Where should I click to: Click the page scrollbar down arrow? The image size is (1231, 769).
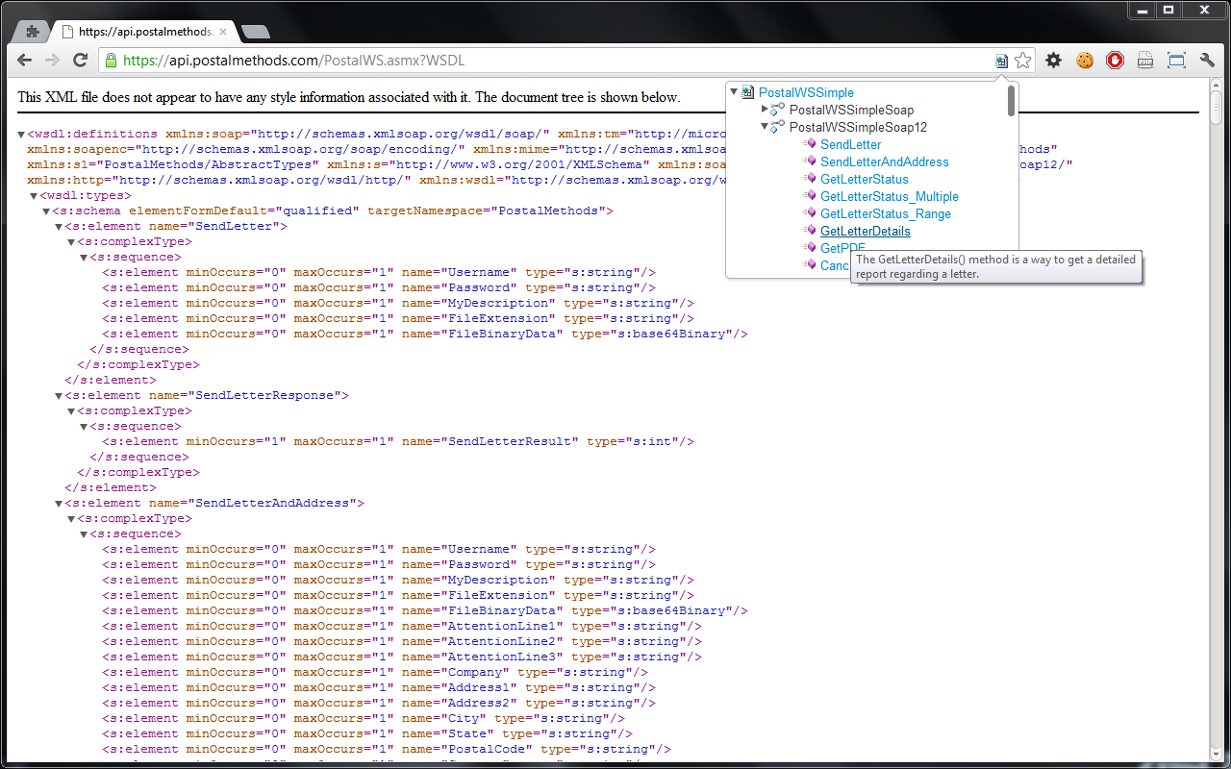click(1217, 756)
